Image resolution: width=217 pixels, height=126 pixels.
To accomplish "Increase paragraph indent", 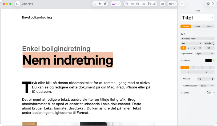I will 206,72.
